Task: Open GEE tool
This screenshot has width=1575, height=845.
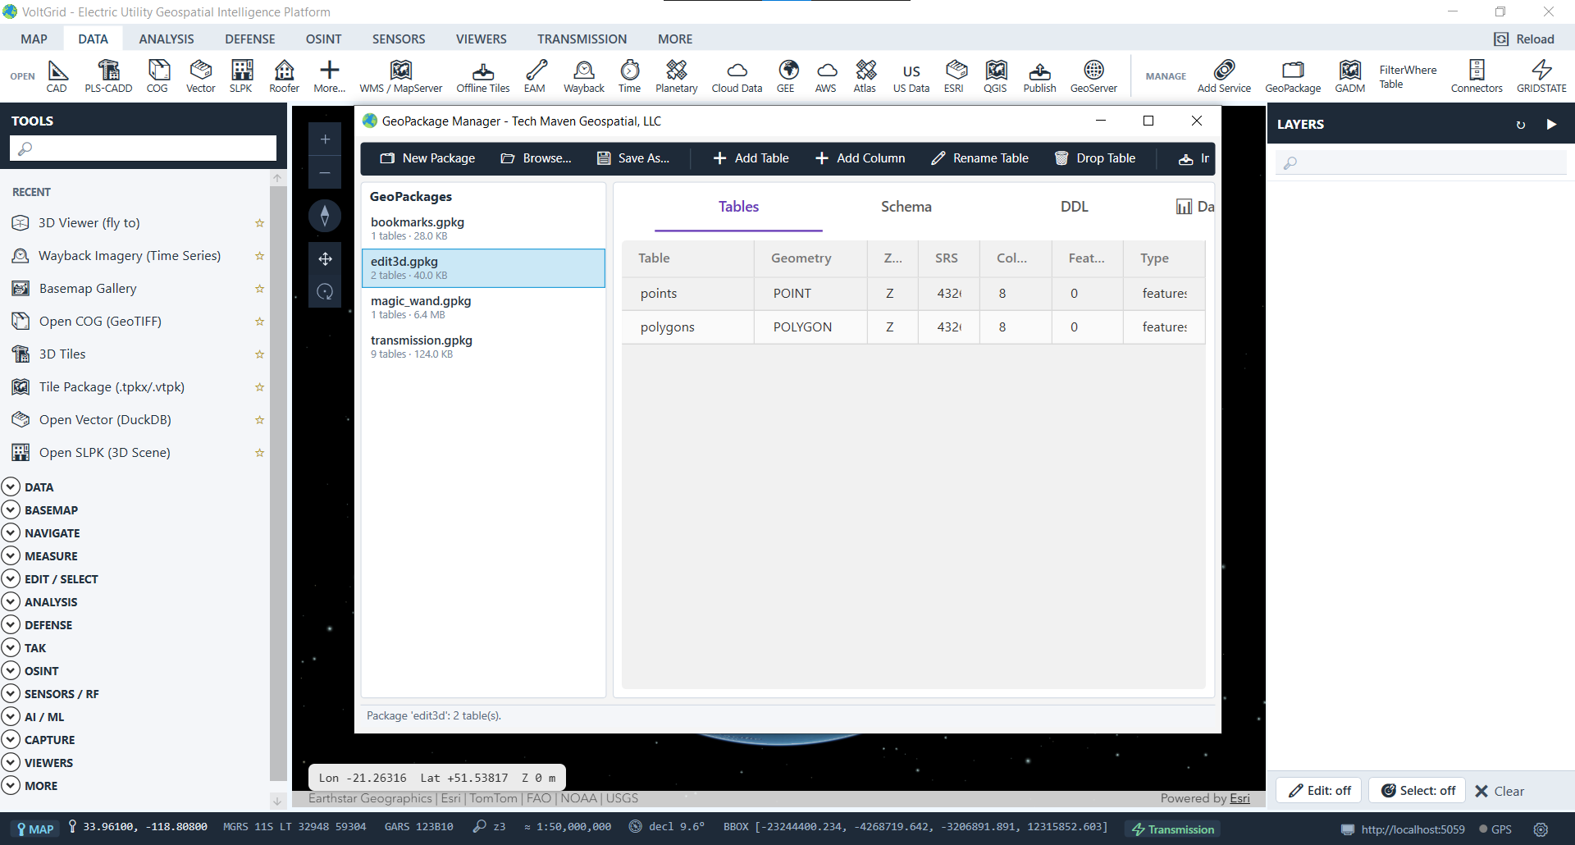Action: 786,76
